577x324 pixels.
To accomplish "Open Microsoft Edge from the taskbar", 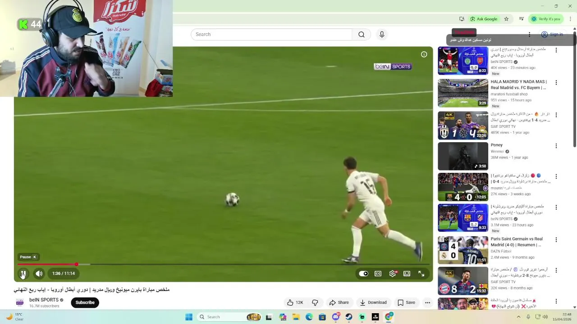I will tap(309, 317).
